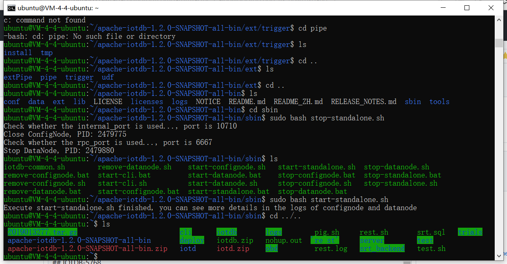This screenshot has height=264, width=507.
Task: Click remove-confignode.bat in the sbin listing
Action: [x=47, y=175]
